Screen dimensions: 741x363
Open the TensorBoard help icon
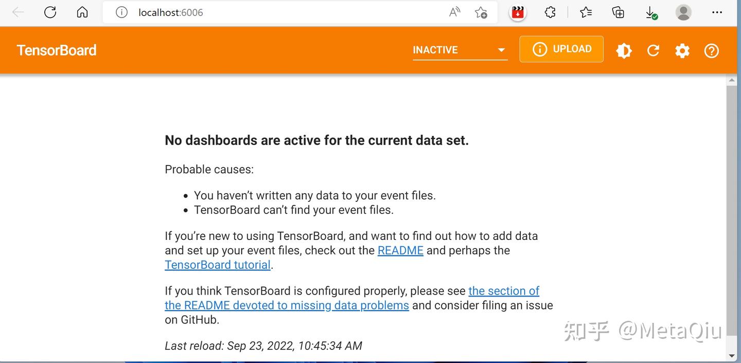pos(712,50)
